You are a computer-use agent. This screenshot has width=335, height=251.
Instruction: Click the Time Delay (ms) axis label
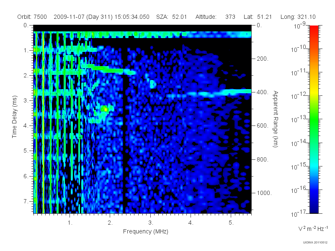pos(14,117)
